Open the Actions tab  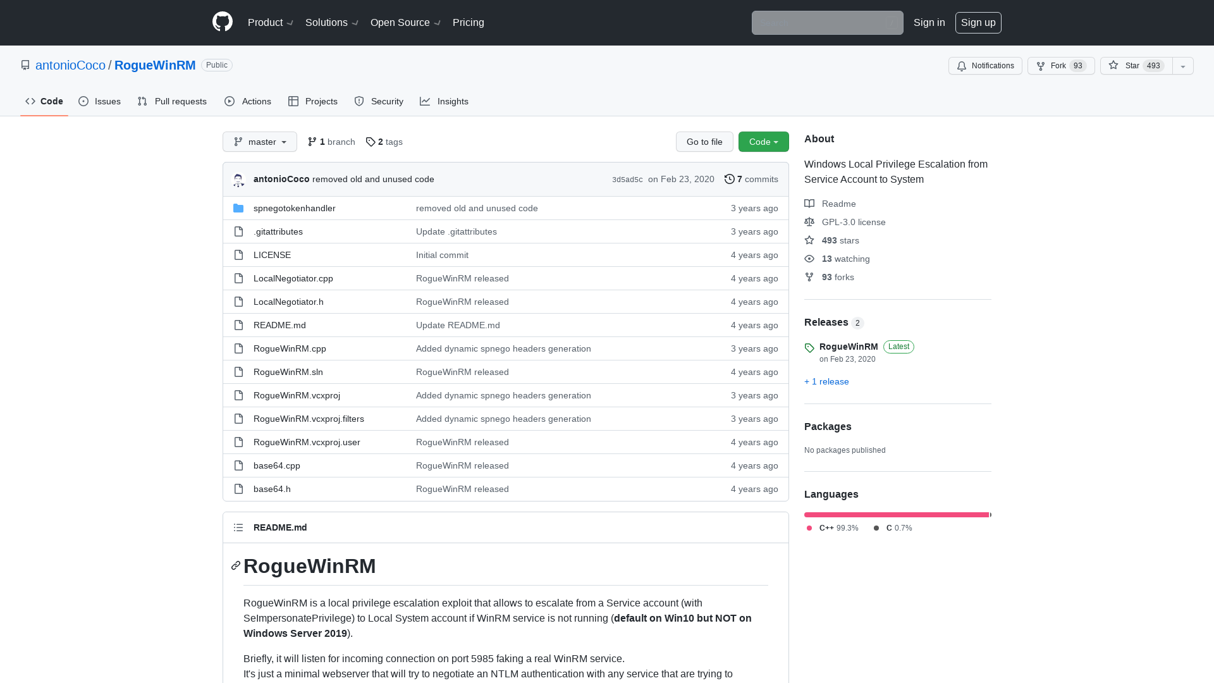pyautogui.click(x=248, y=101)
